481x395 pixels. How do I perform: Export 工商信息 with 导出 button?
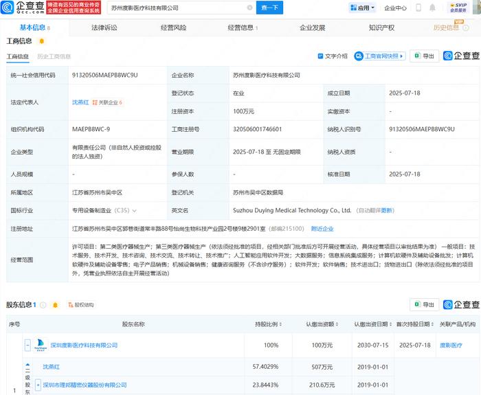[x=425, y=56]
